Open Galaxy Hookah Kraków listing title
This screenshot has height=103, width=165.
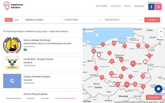click(x=37, y=77)
